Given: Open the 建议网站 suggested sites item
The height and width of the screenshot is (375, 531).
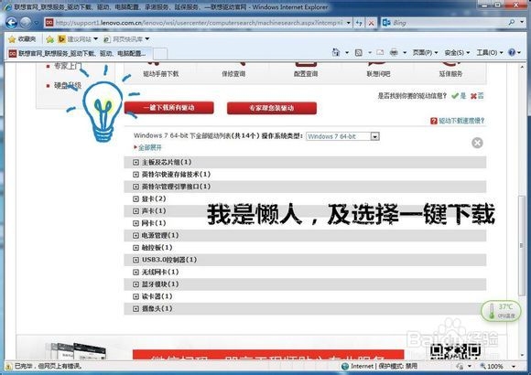Looking at the screenshot, I should point(78,39).
